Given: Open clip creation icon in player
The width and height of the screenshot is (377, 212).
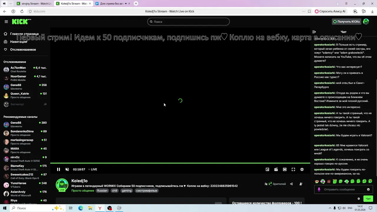Looking at the screenshot, I should tap(276, 169).
